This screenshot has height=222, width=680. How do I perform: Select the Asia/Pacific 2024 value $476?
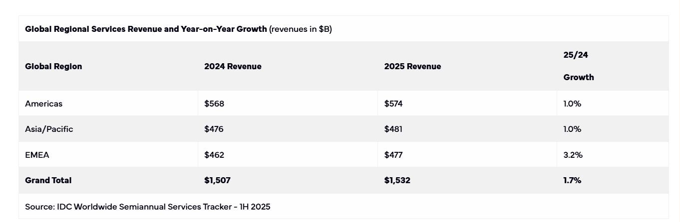[x=214, y=129]
